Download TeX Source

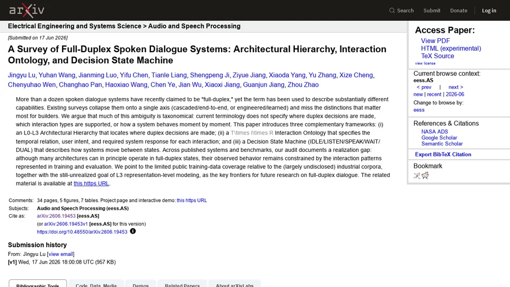point(438,56)
